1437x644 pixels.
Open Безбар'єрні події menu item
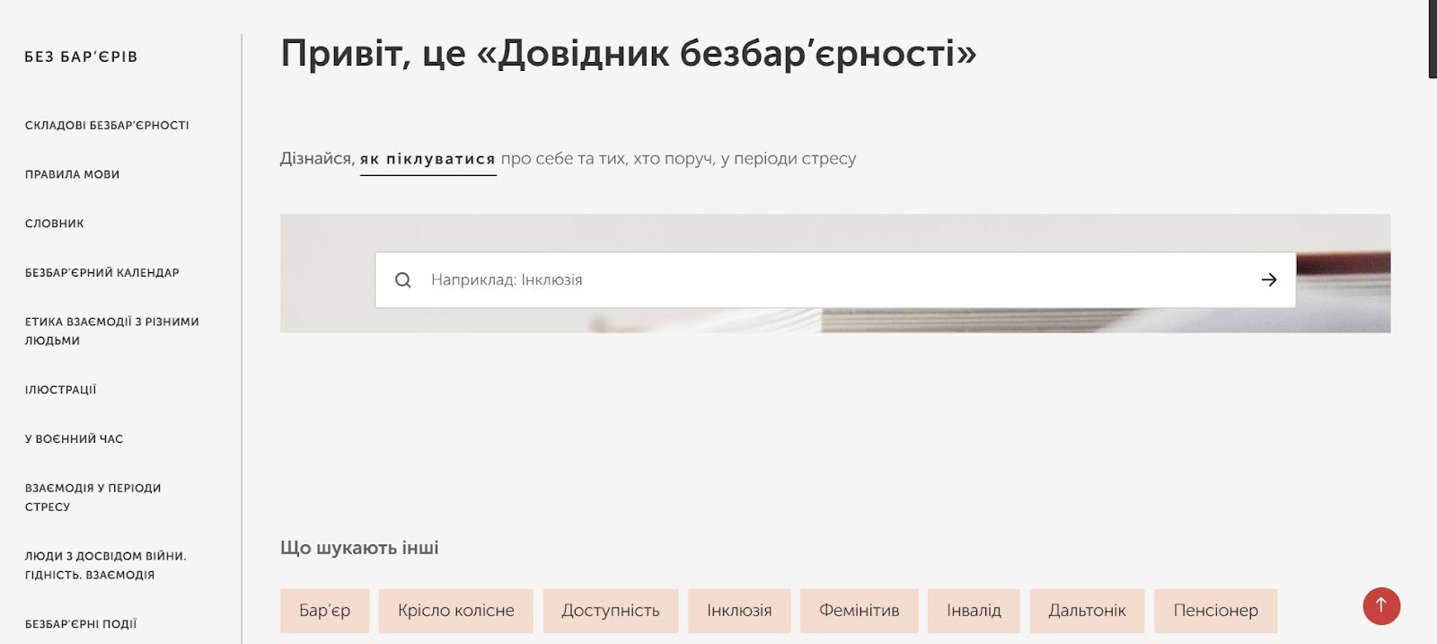(81, 624)
